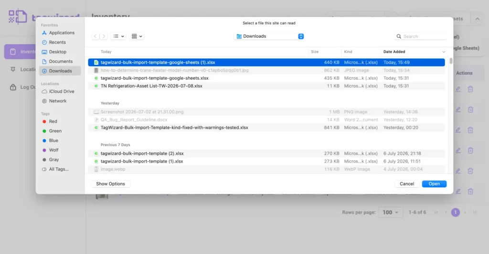Open Inventory in the tagwizard sidebar

pyautogui.click(x=21, y=51)
